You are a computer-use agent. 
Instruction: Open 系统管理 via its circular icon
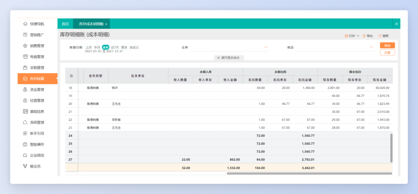pos(25,122)
